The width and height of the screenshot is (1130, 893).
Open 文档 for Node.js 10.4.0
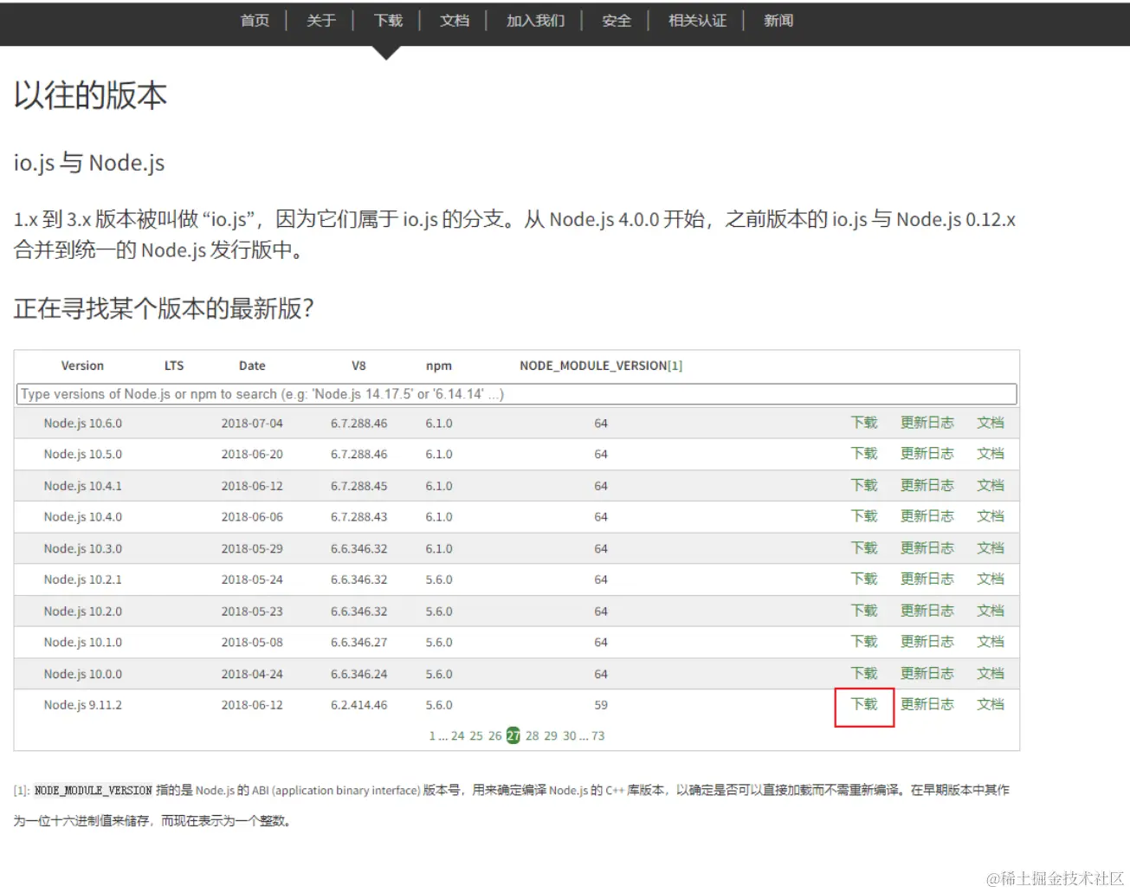(991, 516)
